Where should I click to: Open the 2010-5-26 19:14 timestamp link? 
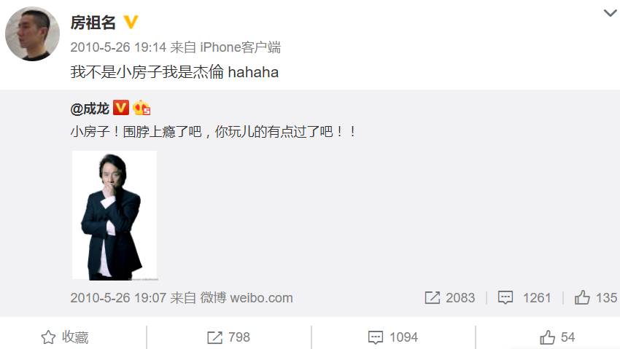(118, 47)
